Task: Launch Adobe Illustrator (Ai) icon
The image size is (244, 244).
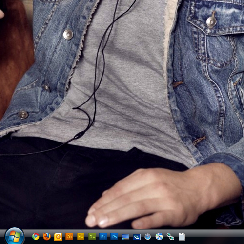Action: pos(69,236)
